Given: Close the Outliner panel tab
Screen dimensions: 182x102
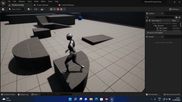Looking at the screenshot, I should 162,14.
